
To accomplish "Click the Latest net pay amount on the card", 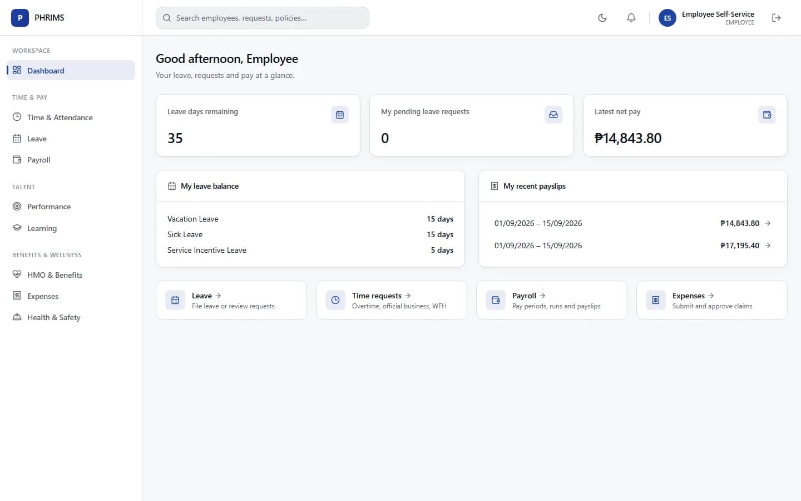I will tap(628, 138).
